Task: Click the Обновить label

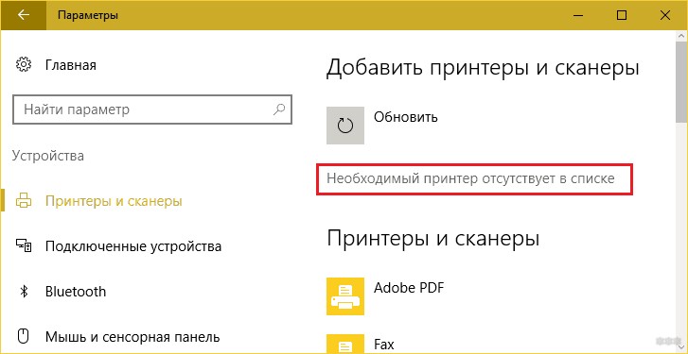Action: click(406, 117)
